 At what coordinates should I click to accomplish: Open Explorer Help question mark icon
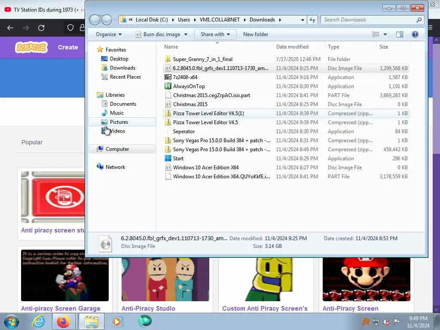click(415, 34)
